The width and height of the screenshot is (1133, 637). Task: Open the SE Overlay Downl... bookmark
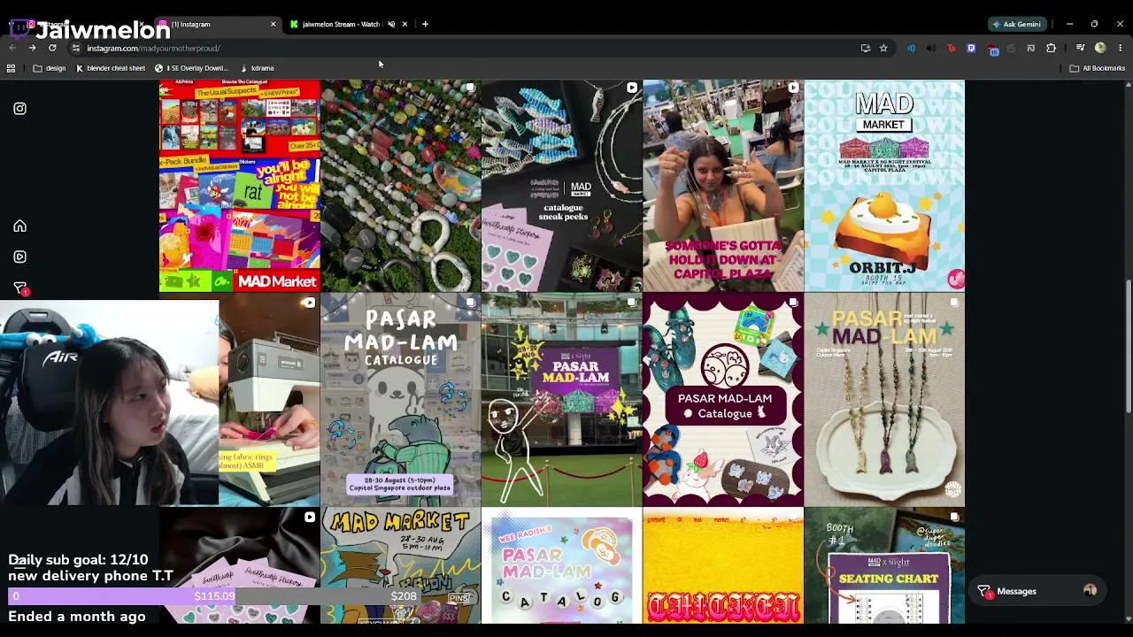tap(191, 68)
